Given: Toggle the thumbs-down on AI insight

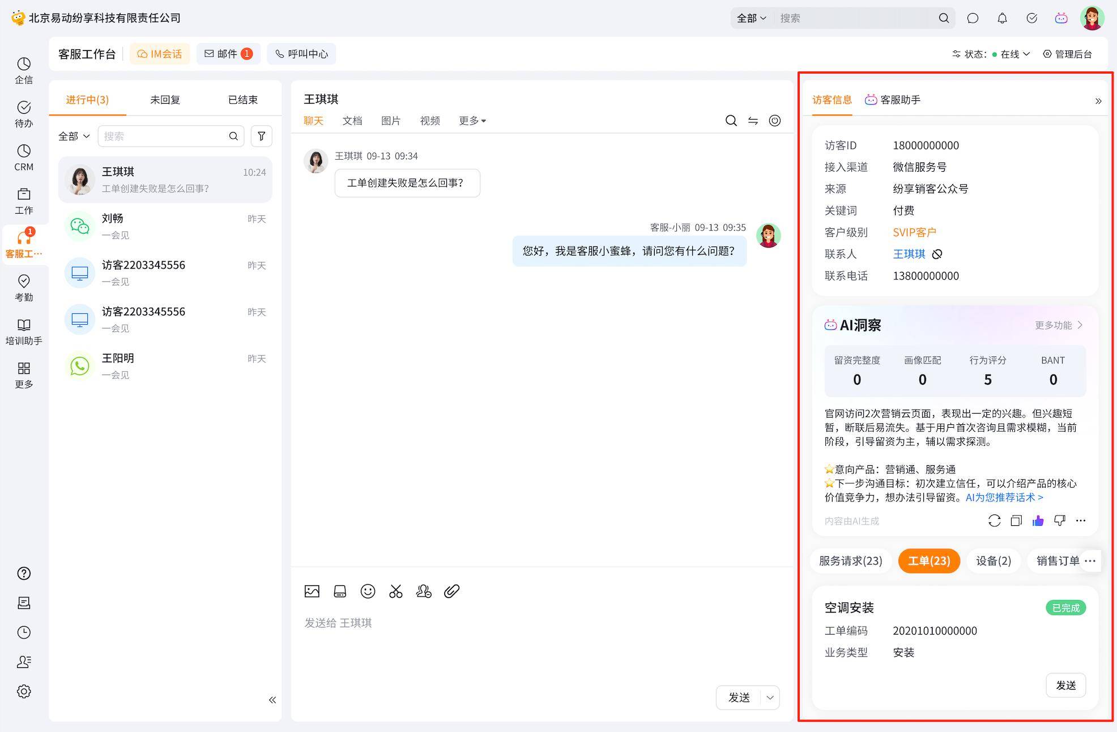Looking at the screenshot, I should click(x=1059, y=521).
